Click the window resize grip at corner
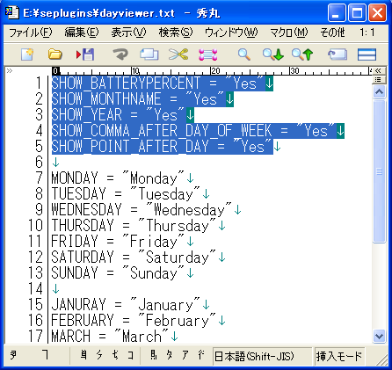This screenshot has height=370, width=392. click(381, 359)
